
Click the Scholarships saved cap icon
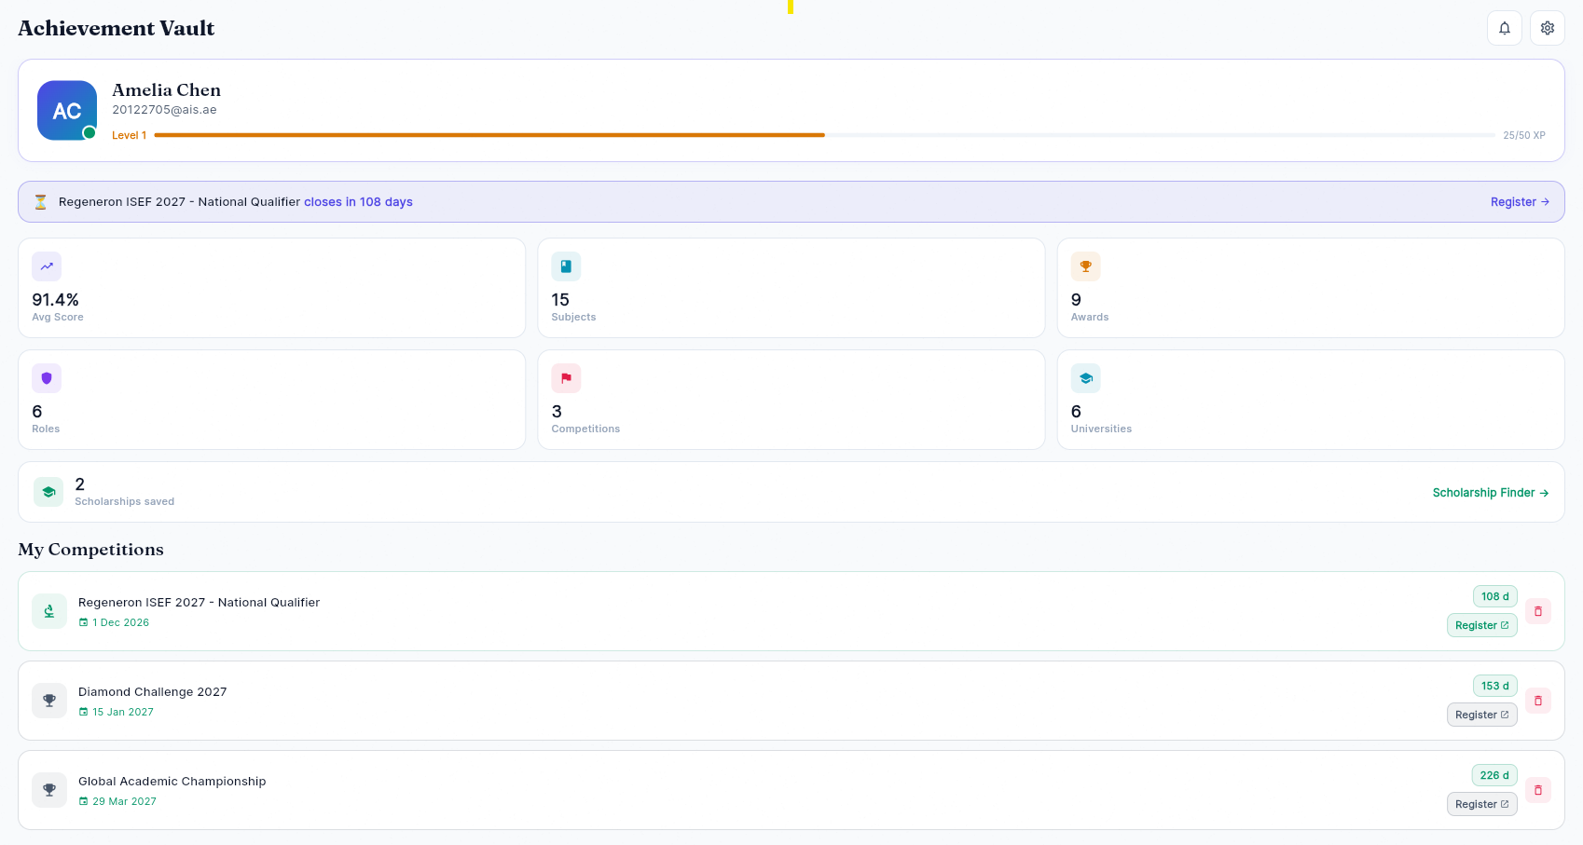click(48, 492)
